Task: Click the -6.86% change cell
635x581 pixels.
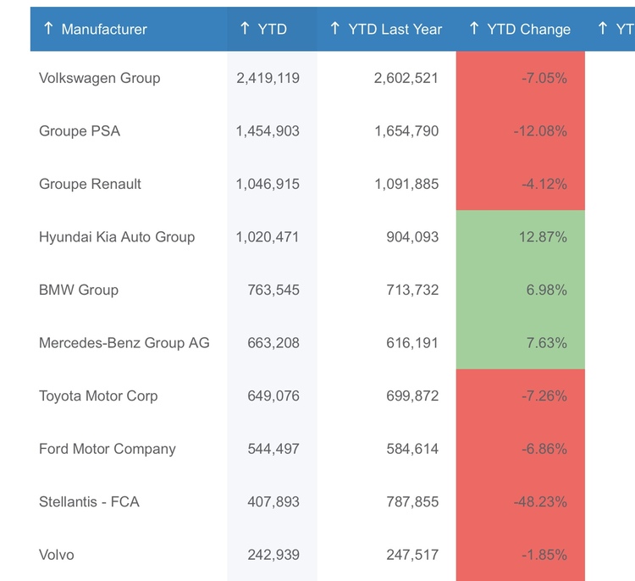Action: pyautogui.click(x=521, y=449)
